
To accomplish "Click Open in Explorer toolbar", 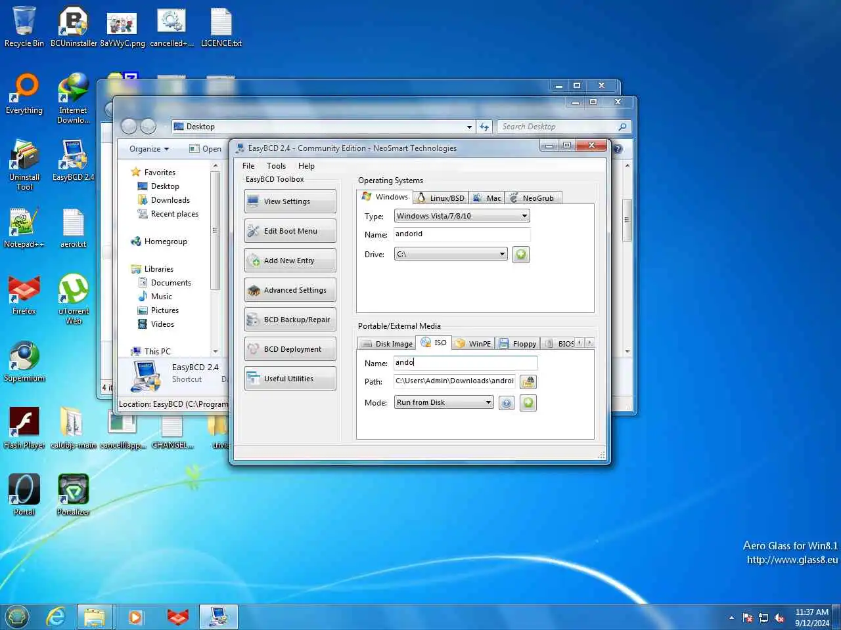I will 205,149.
